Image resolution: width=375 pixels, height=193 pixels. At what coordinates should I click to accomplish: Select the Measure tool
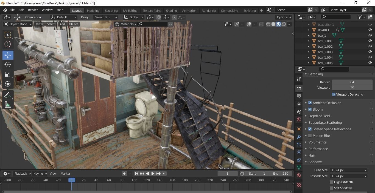point(8,105)
